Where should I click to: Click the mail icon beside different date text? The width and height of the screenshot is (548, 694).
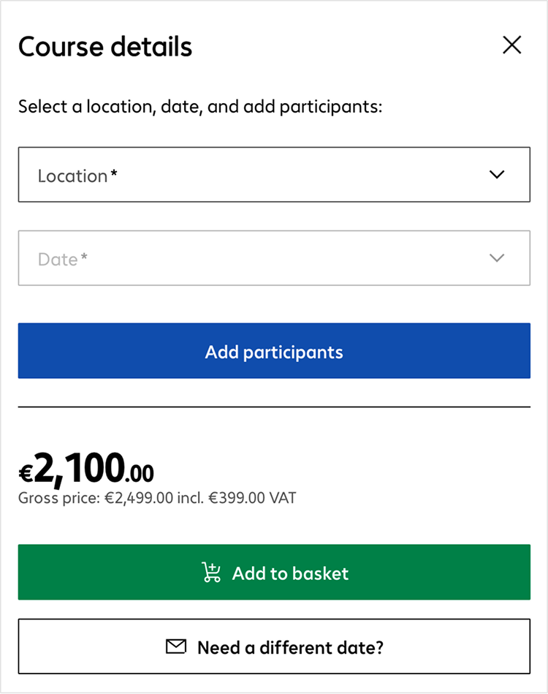point(175,646)
